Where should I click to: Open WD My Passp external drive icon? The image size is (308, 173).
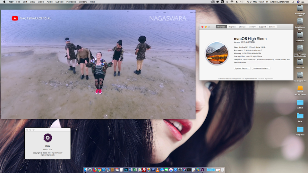300,90
